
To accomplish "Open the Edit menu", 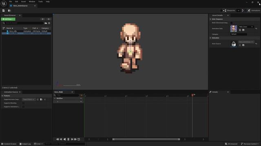I will tap(16, 2).
